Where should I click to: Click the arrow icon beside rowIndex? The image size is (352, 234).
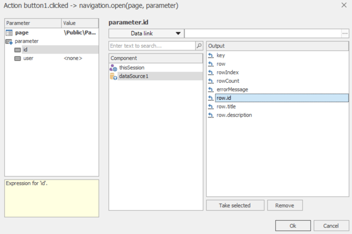[x=211, y=72]
